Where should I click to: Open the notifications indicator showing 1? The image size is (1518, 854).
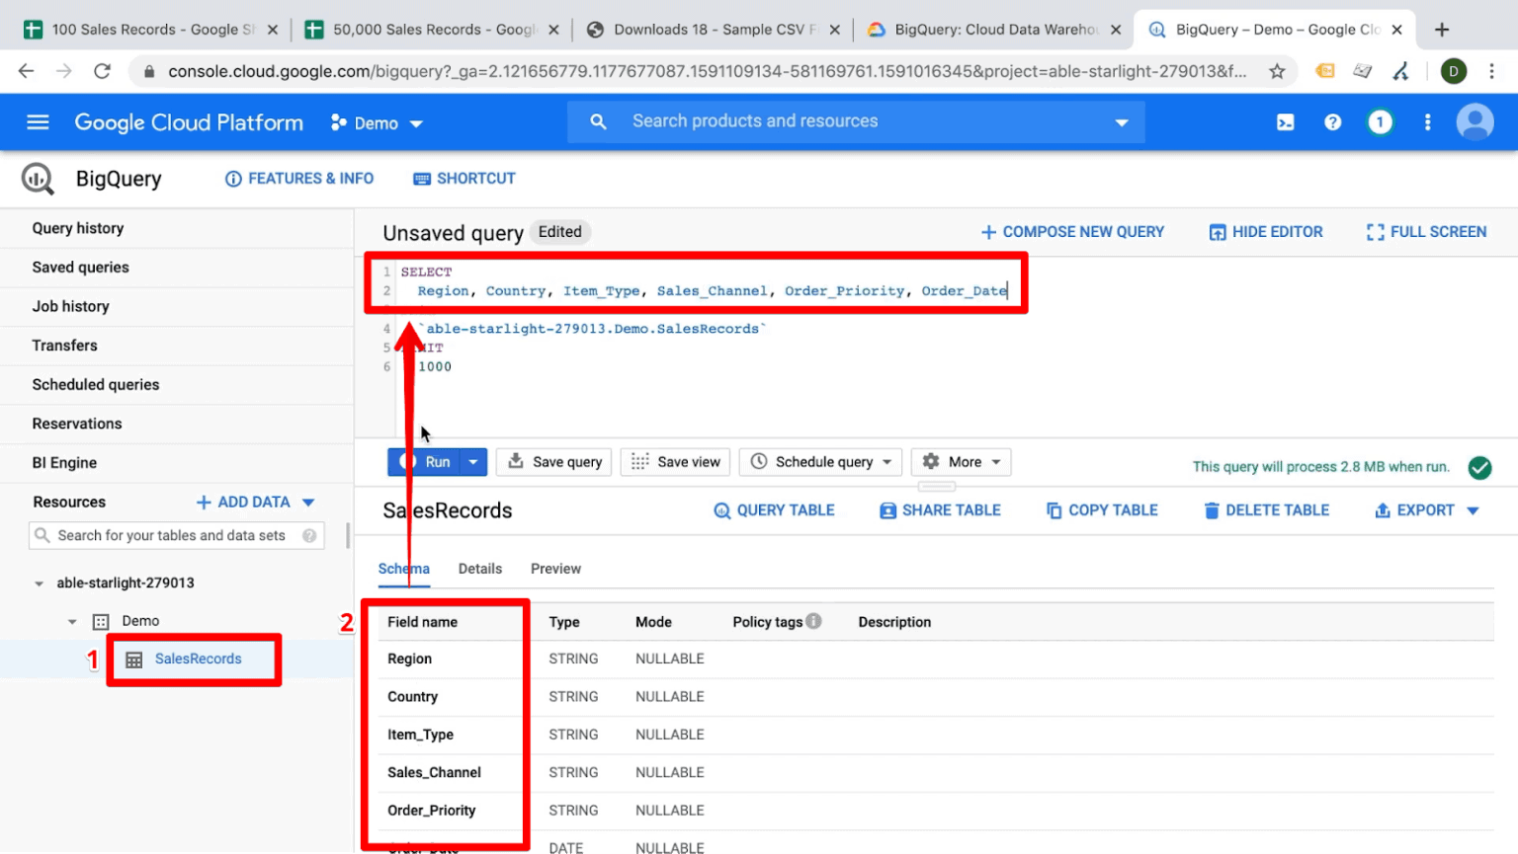tap(1380, 121)
